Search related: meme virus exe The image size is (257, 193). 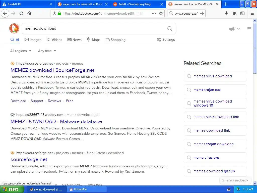coord(215,158)
